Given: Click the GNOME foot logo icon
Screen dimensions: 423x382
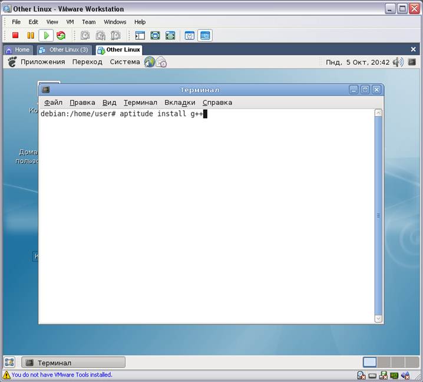Looking at the screenshot, I should [12, 62].
